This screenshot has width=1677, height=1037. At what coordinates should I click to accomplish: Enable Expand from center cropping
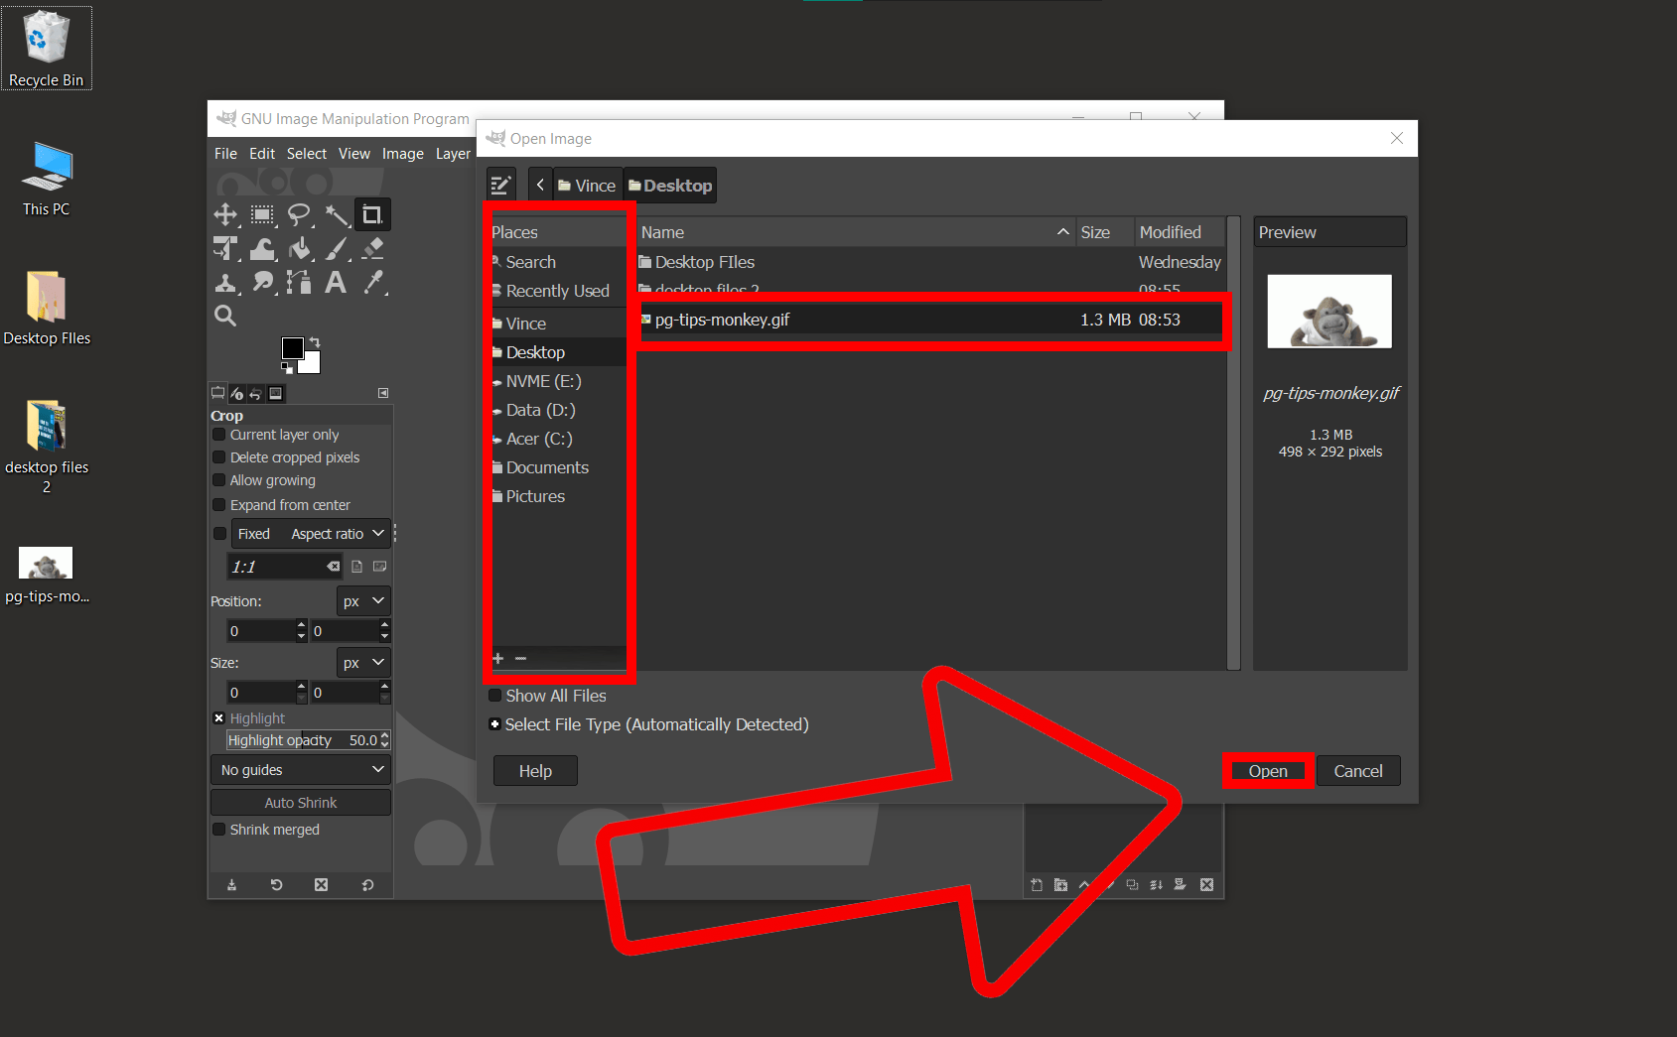[x=218, y=504]
